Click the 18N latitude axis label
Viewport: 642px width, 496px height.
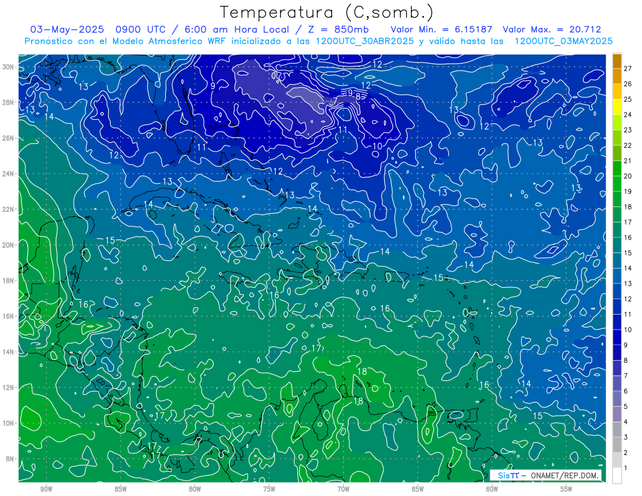[9, 280]
